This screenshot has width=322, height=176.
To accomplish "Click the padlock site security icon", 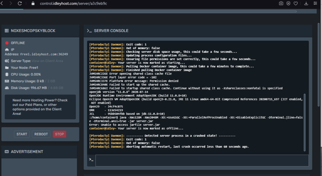I will pos(33,3).
